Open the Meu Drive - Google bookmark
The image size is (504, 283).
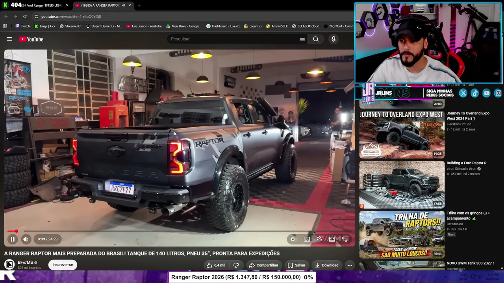coord(184,26)
